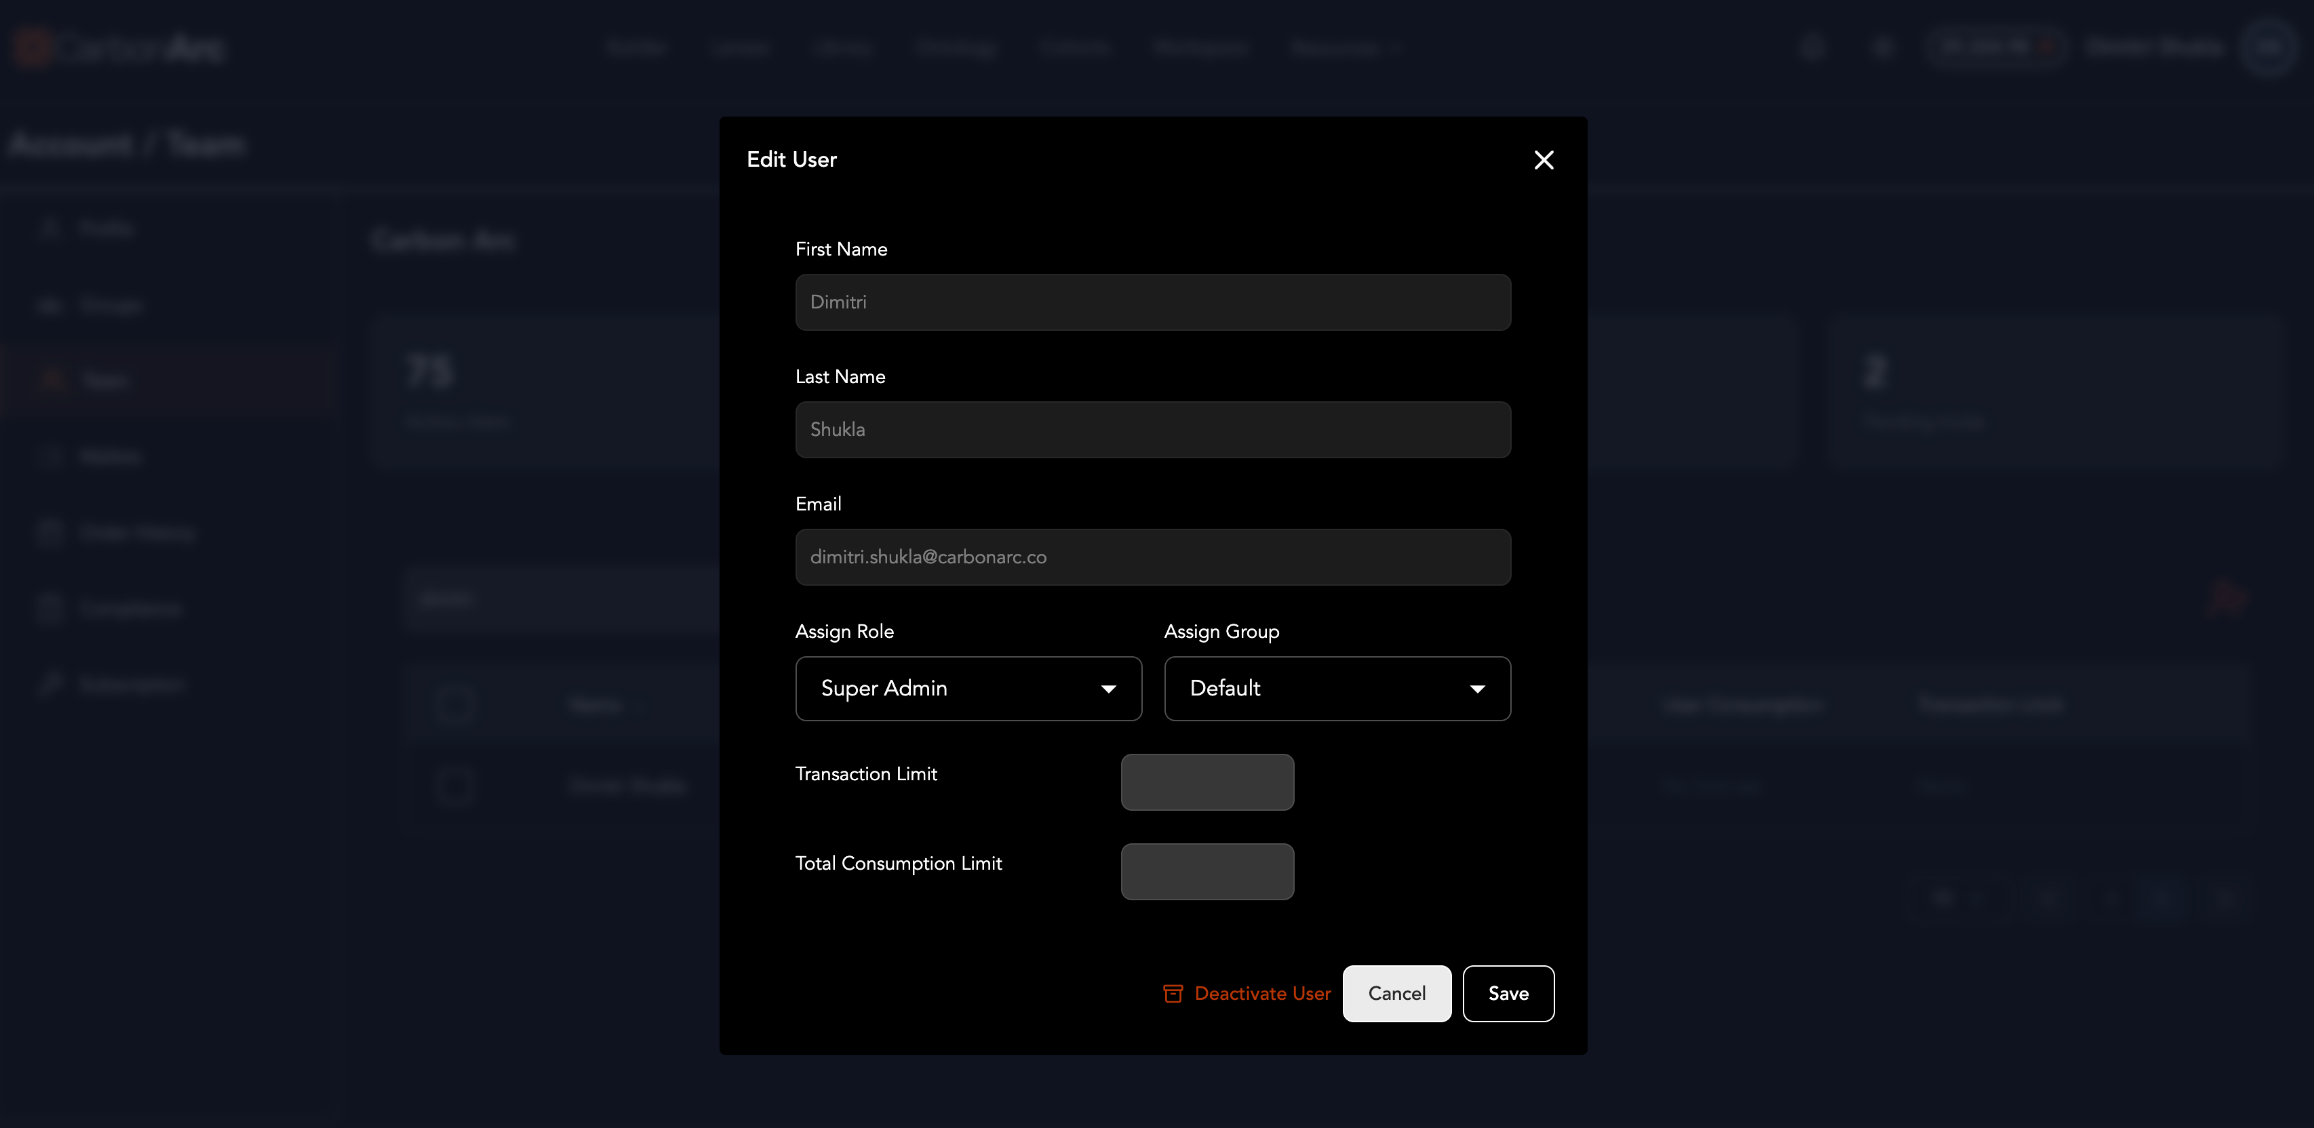Click the blurred Carbon Arc logo
The width and height of the screenshot is (2314, 1128).
click(119, 47)
